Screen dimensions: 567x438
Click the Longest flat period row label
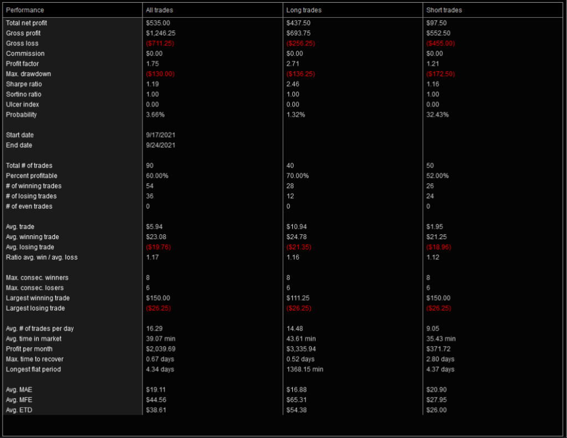[33, 369]
